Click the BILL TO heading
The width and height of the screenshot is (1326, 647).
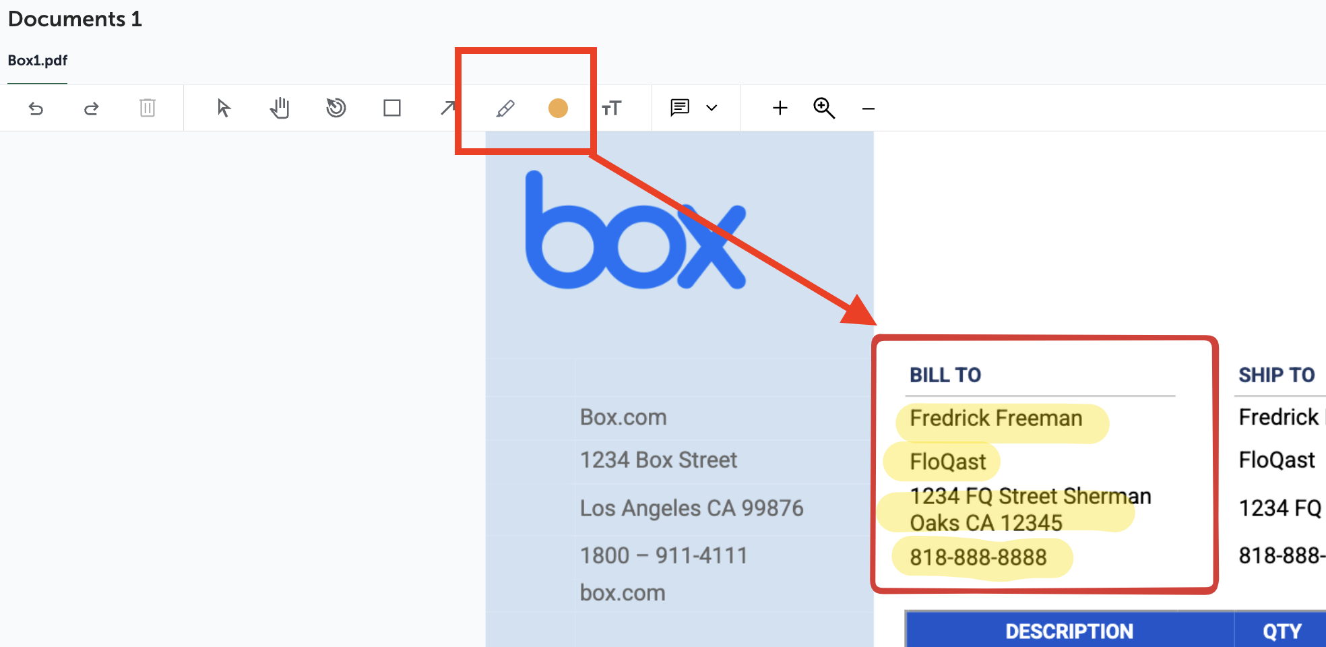pos(945,375)
